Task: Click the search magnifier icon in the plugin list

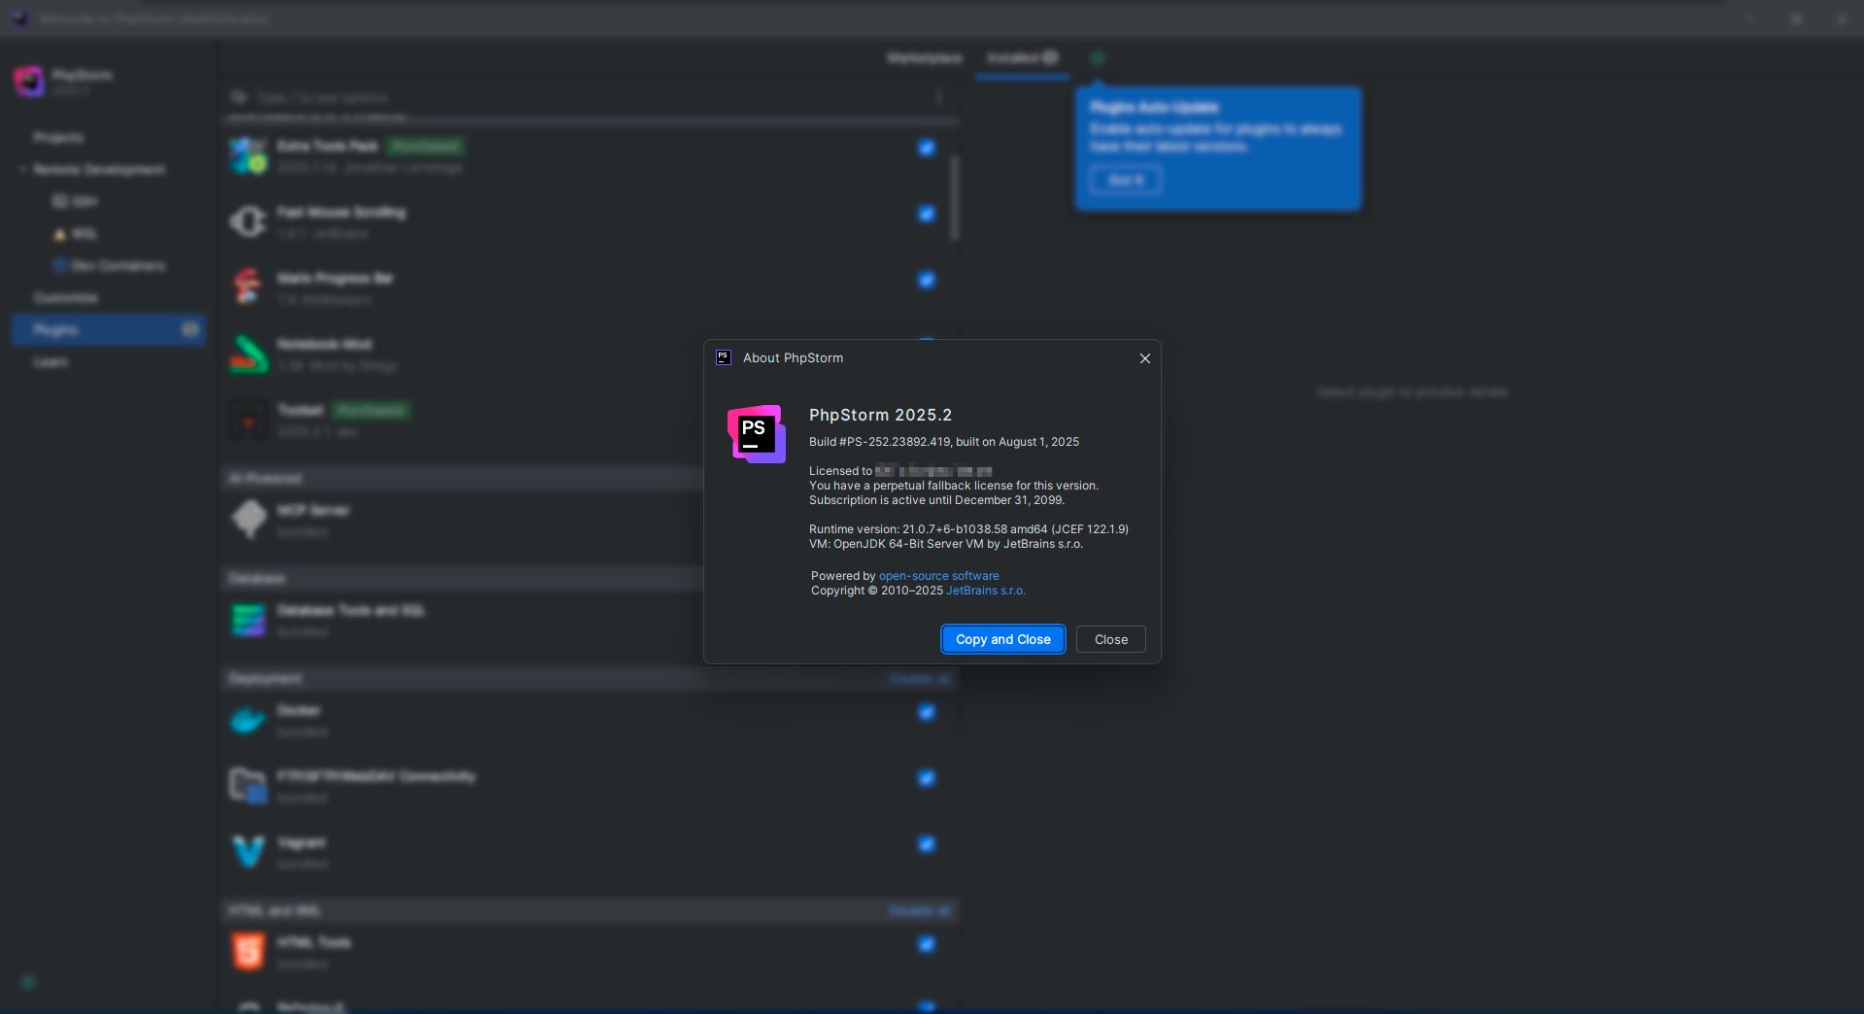Action: [x=238, y=97]
